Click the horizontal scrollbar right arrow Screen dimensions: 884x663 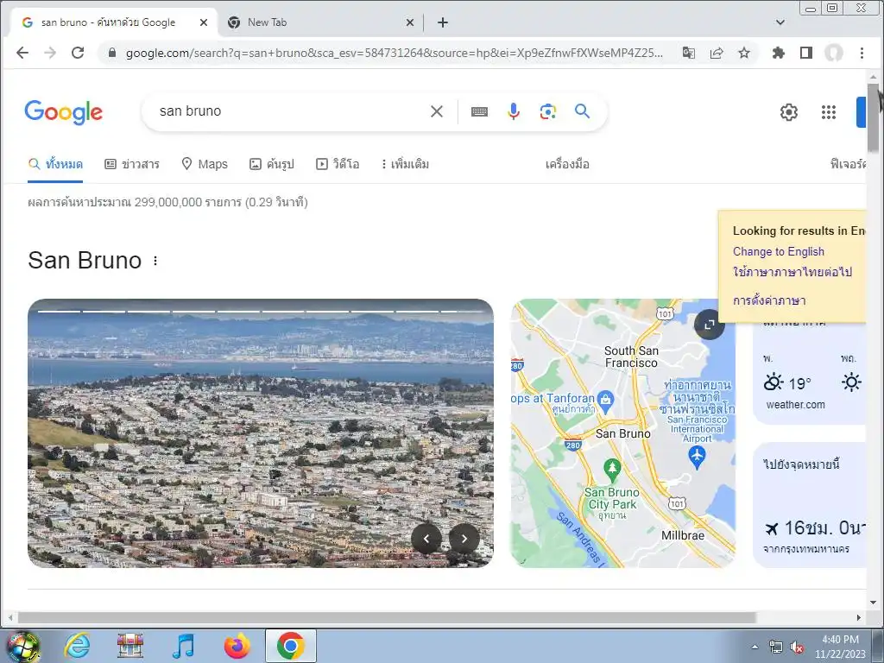pyautogui.click(x=859, y=617)
